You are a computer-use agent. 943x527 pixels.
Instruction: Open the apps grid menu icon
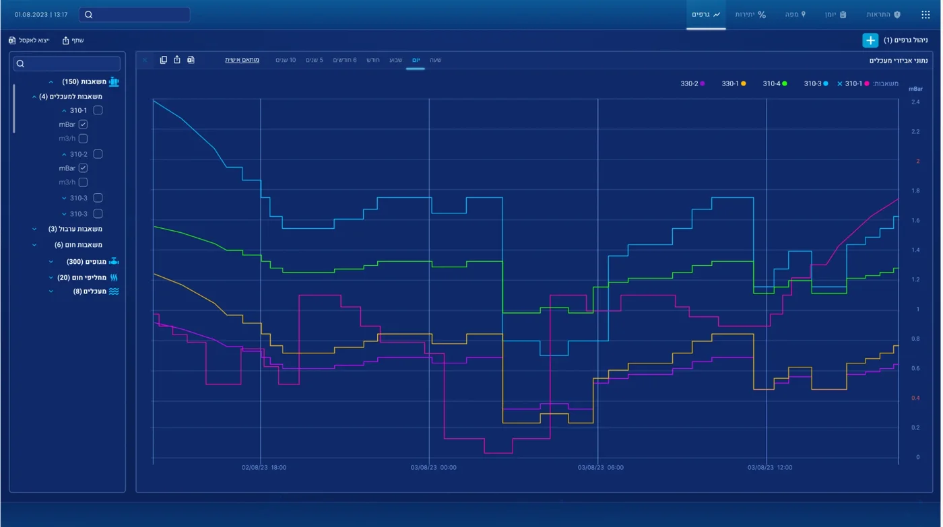coord(925,14)
